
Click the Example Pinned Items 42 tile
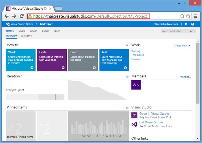[21, 126]
